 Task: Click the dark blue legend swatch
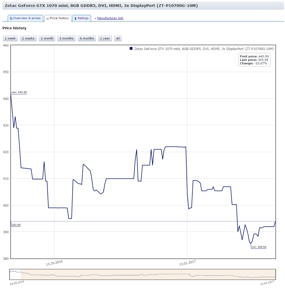(x=131, y=48)
